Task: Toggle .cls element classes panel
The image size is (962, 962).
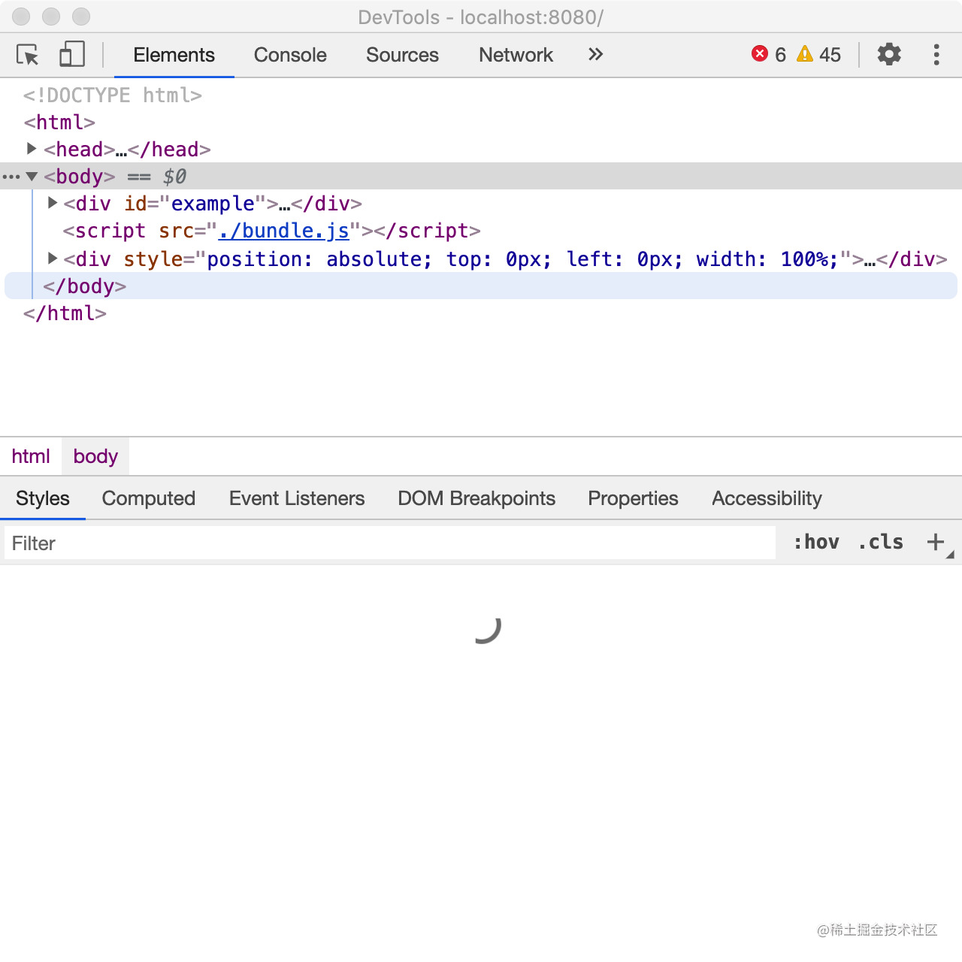Action: tap(881, 542)
